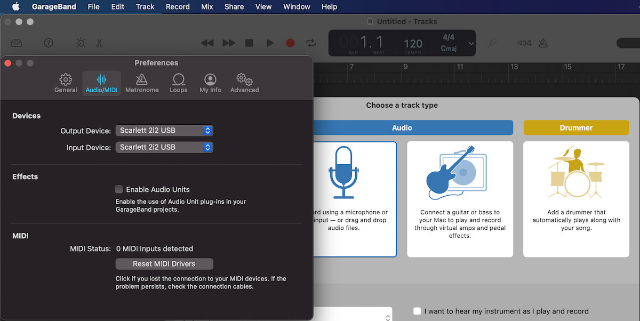Open the View menu
Viewport: 640px width, 321px height.
point(263,6)
